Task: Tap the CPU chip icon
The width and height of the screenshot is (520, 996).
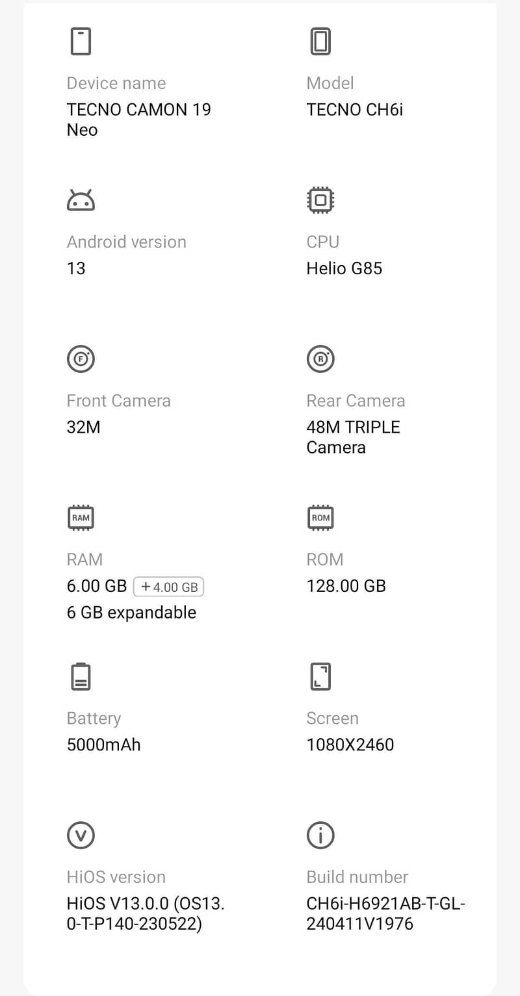Action: (320, 200)
